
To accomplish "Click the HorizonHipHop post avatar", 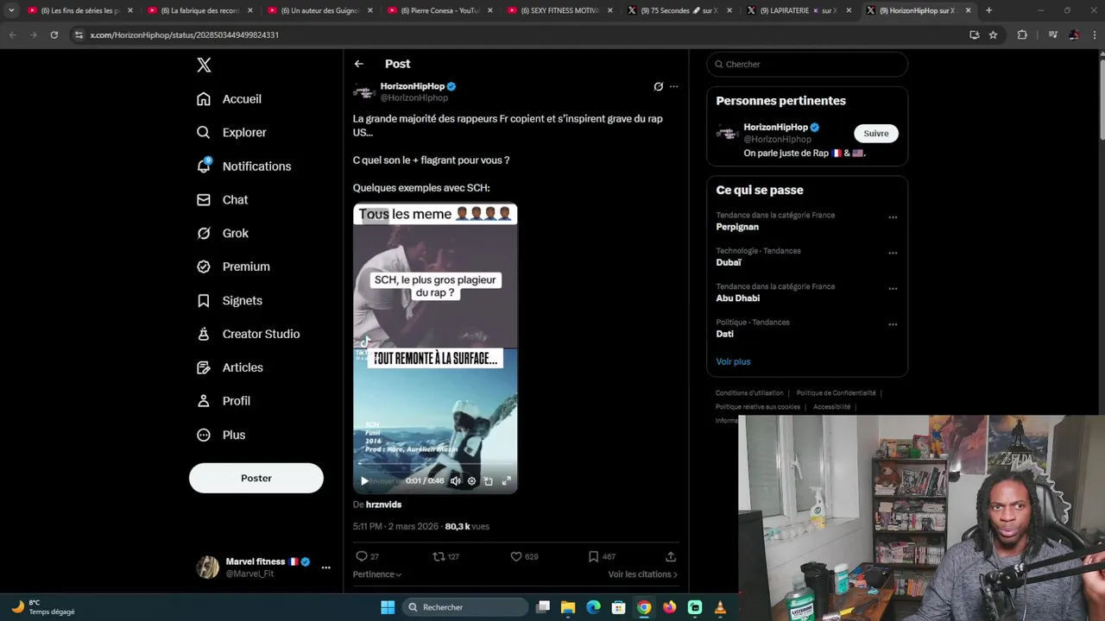I will [364, 91].
